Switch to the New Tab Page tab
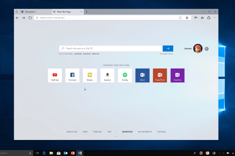 (x=67, y=12)
